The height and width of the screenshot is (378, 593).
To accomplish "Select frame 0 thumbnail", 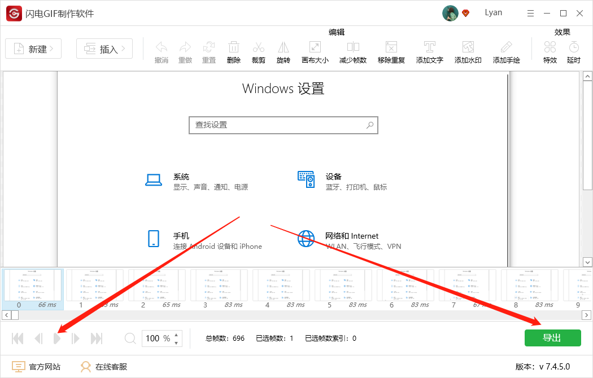I will click(33, 289).
